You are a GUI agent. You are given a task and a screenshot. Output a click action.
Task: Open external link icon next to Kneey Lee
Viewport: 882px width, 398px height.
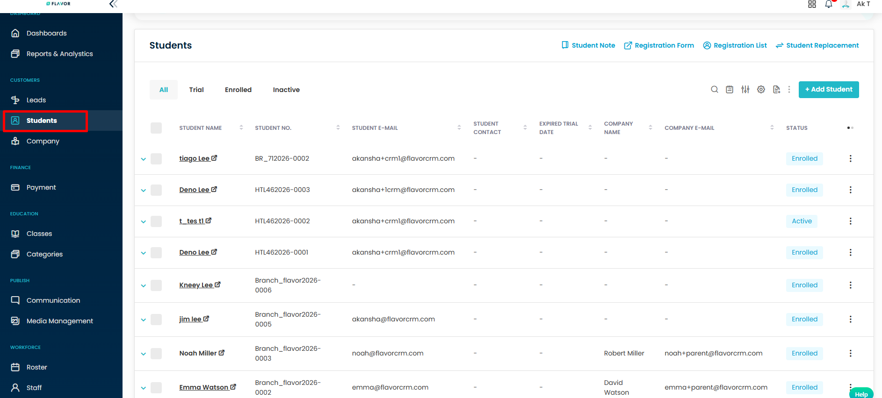pyautogui.click(x=217, y=284)
